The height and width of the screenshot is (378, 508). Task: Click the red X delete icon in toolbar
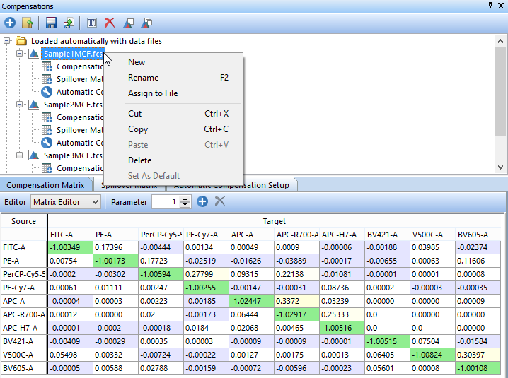109,23
